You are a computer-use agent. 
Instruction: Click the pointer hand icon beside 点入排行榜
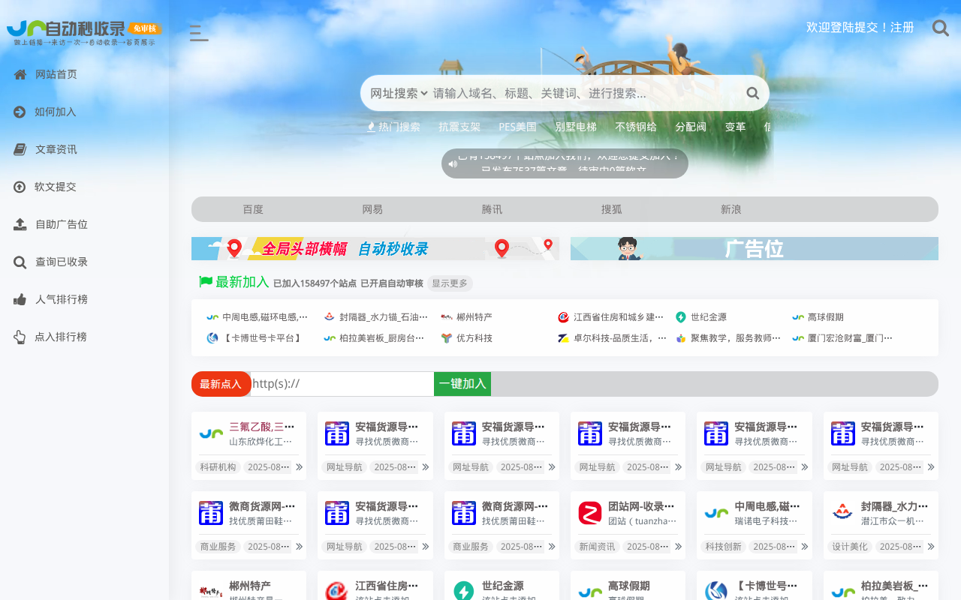(x=20, y=337)
